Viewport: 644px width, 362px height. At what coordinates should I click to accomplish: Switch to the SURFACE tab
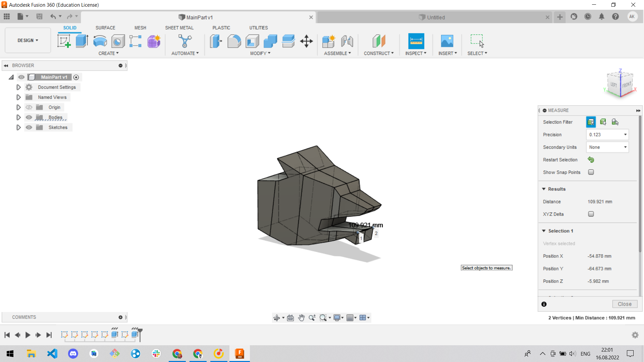(105, 28)
